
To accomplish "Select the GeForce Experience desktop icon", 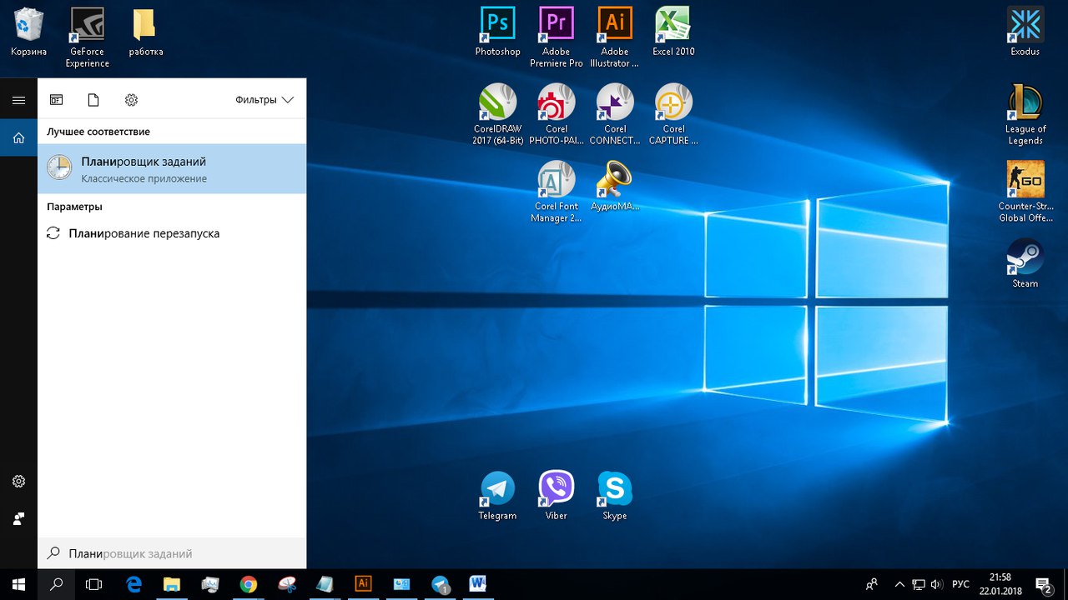I will coord(88,37).
